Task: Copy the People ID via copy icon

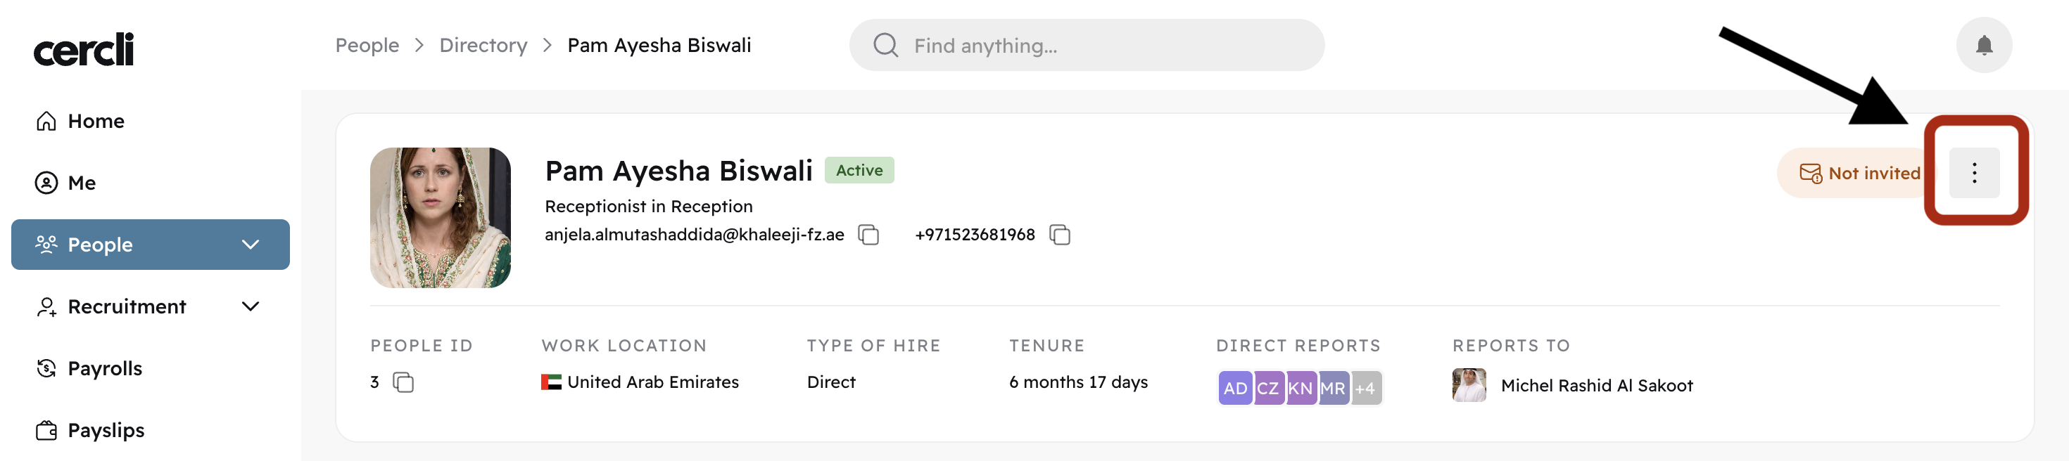Action: coord(403,382)
